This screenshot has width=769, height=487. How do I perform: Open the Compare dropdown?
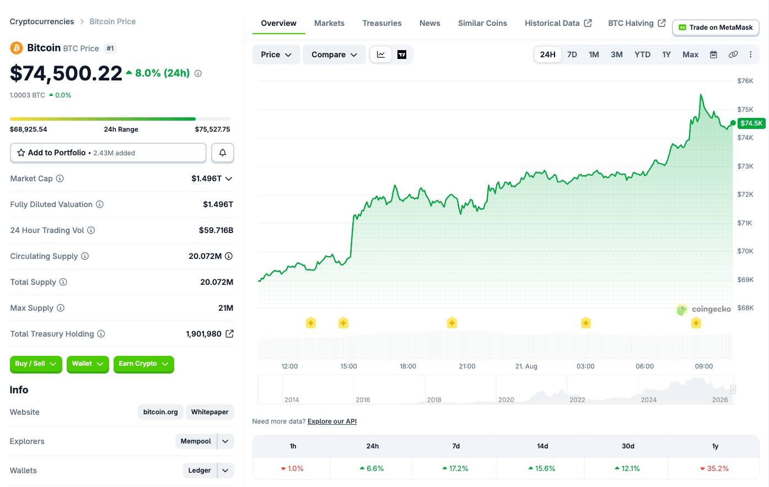point(334,55)
